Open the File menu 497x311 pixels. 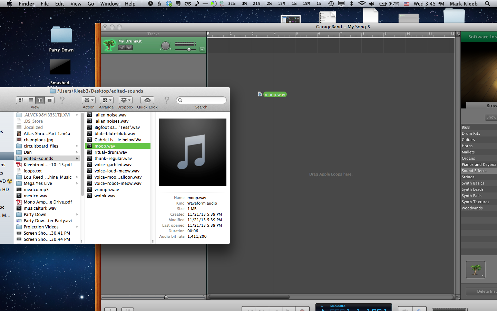pyautogui.click(x=45, y=3)
